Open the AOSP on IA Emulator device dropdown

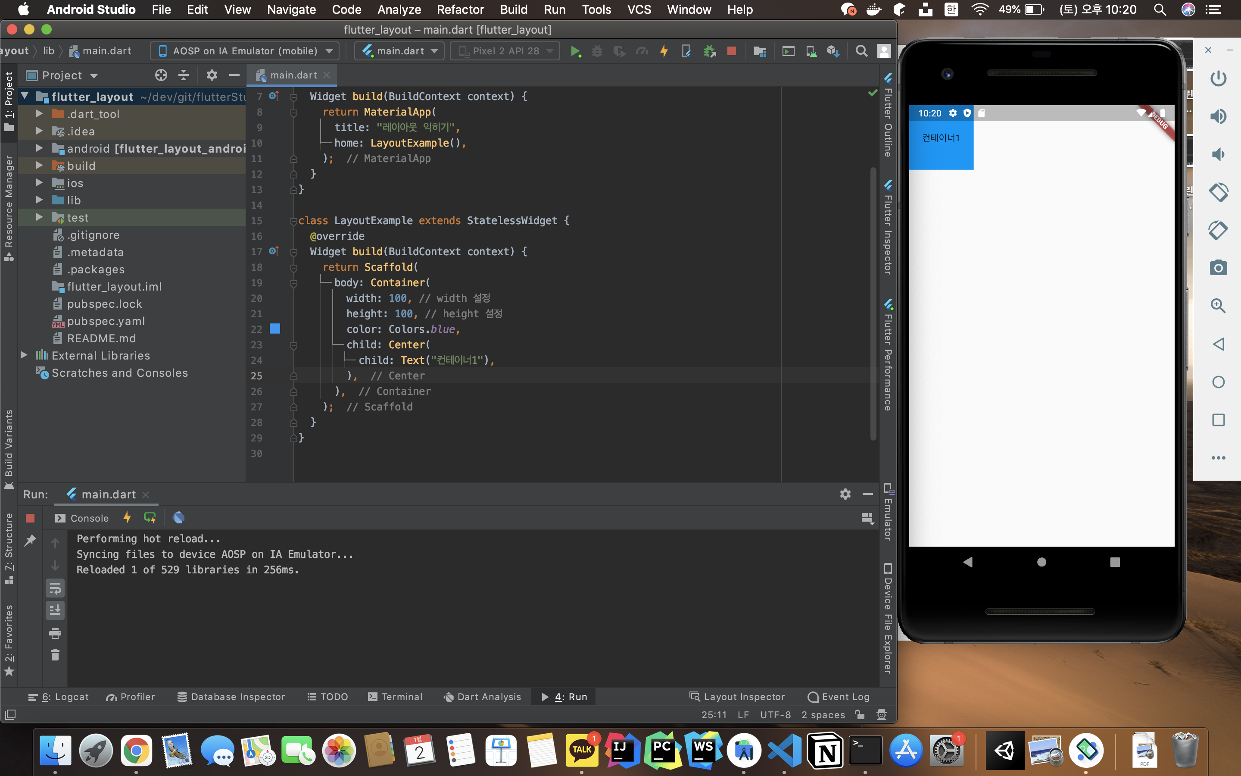(x=246, y=51)
